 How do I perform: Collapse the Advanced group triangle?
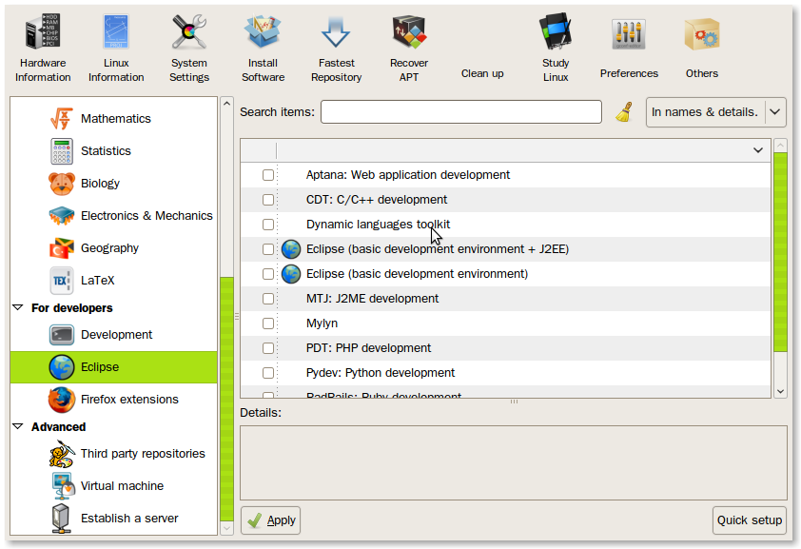click(x=18, y=426)
